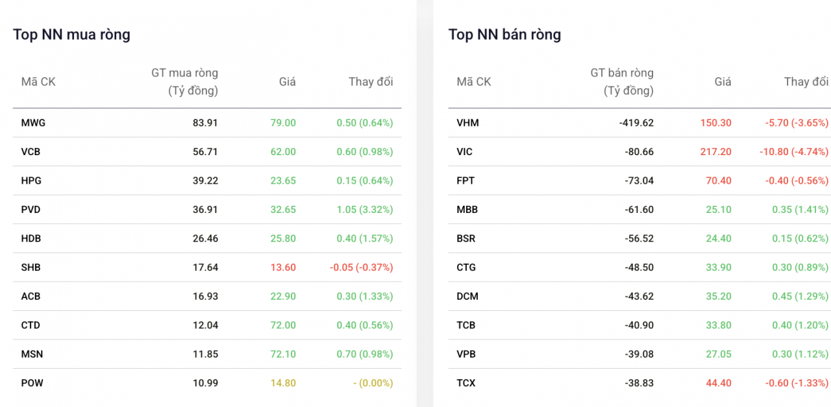Screen dimensions: 831x407
Task: Select stock code VPB
Action: (467, 354)
